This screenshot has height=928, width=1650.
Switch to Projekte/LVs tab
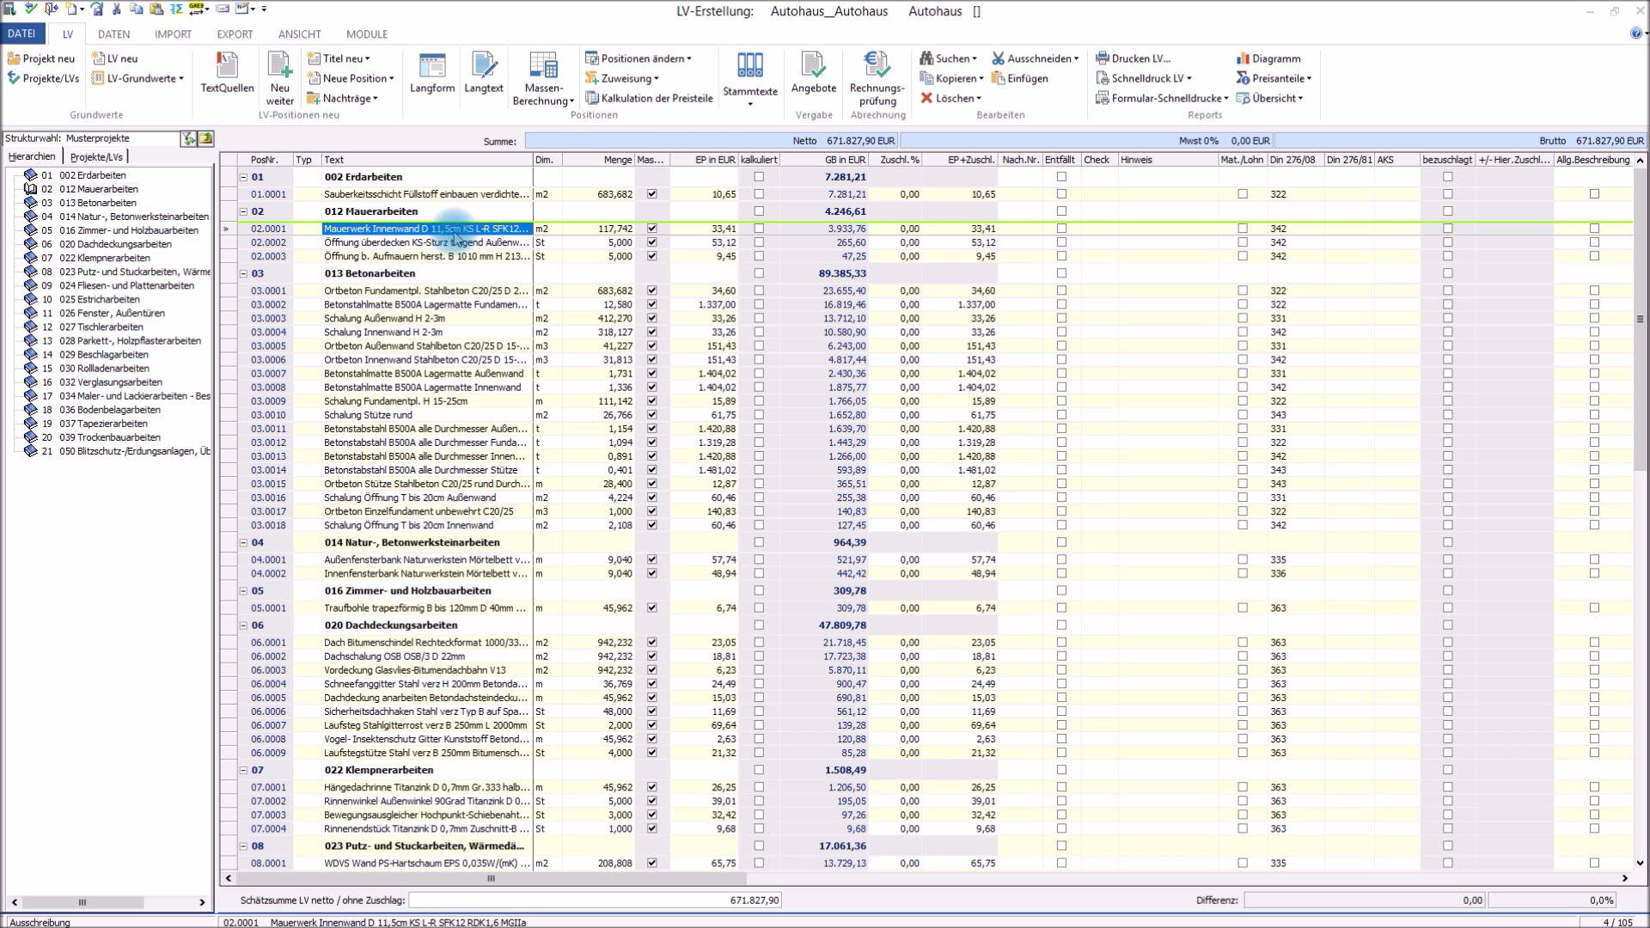coord(96,156)
